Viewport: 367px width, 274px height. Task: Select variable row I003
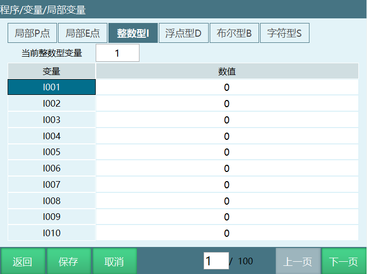pyautogui.click(x=51, y=120)
